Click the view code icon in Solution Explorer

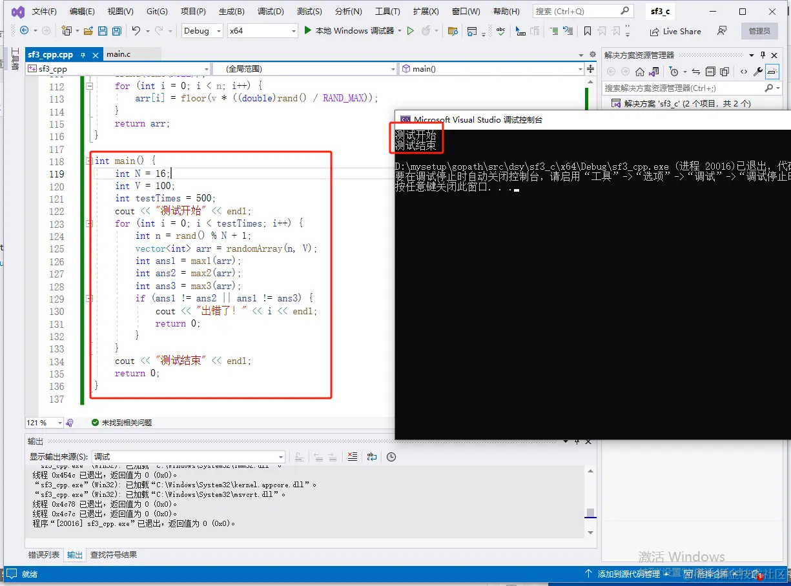(744, 72)
